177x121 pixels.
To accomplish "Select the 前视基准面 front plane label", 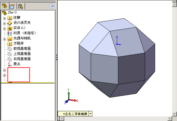I will (x=22, y=49).
